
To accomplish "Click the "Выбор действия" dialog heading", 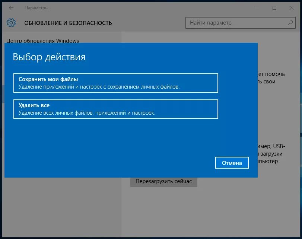I will [x=48, y=57].
